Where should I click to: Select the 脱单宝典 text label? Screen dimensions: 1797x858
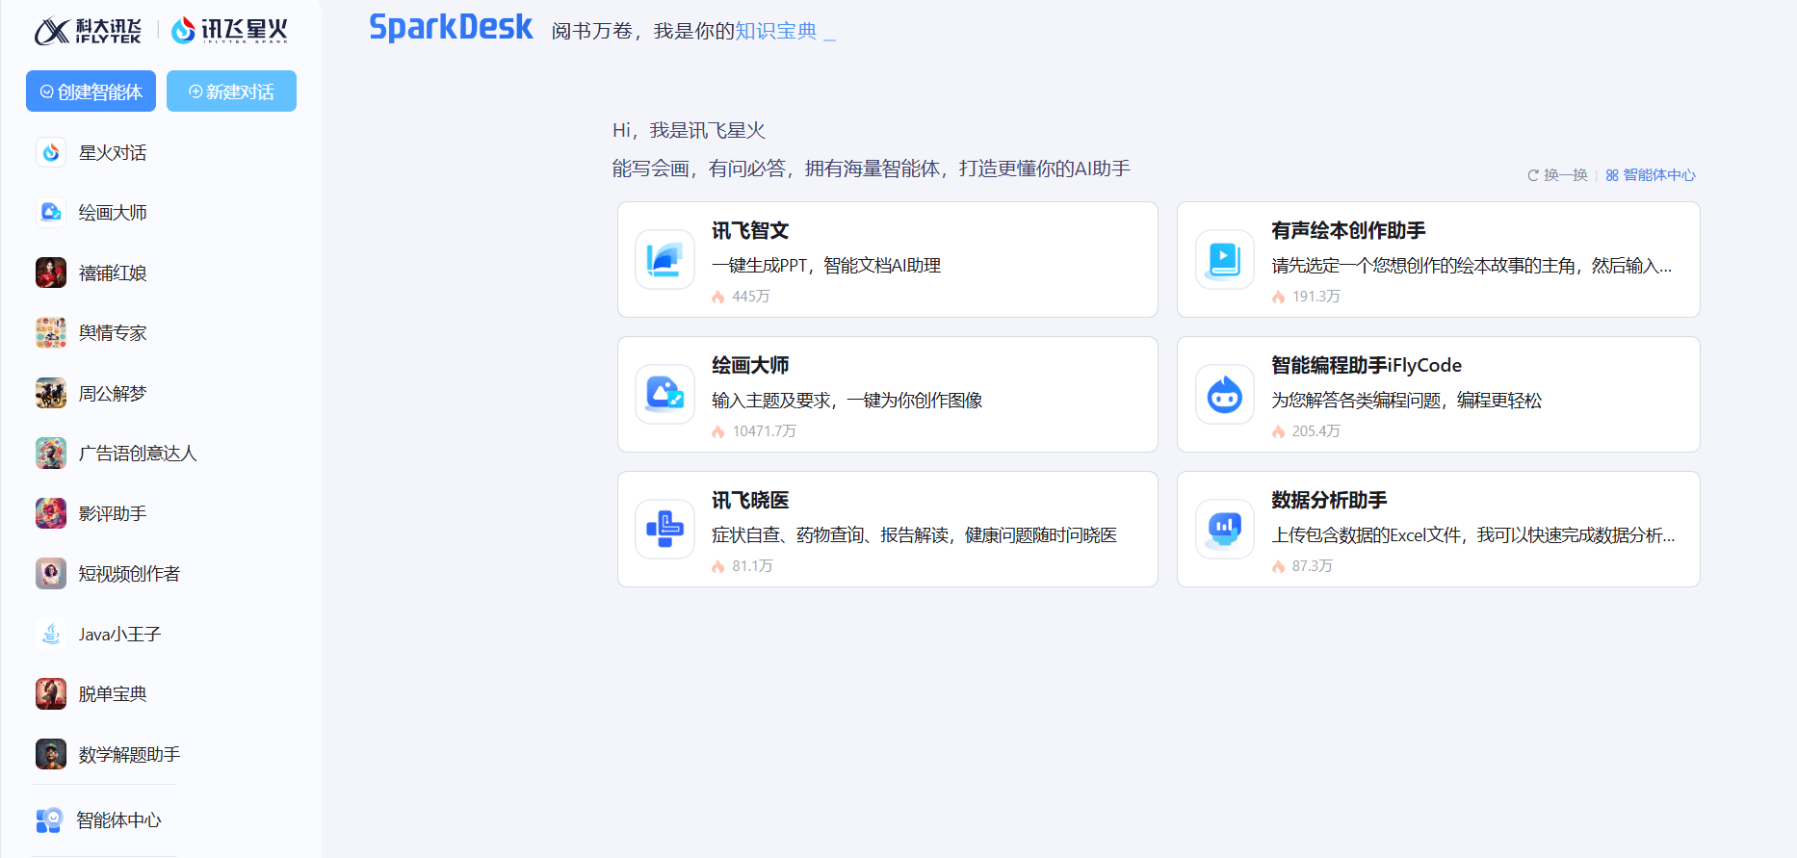[x=113, y=694]
